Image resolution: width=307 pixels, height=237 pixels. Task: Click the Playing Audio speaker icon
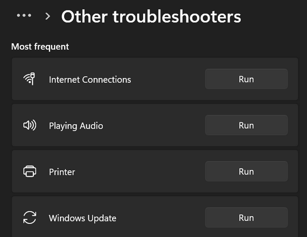point(30,125)
